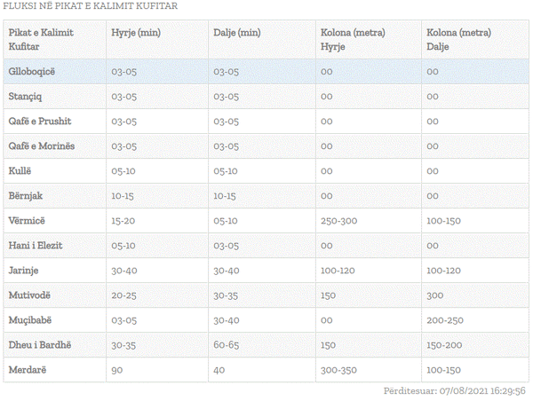Screen dimensions: 533x401
Task: Click the Qafë e Prushit row label
Action: tap(40, 122)
